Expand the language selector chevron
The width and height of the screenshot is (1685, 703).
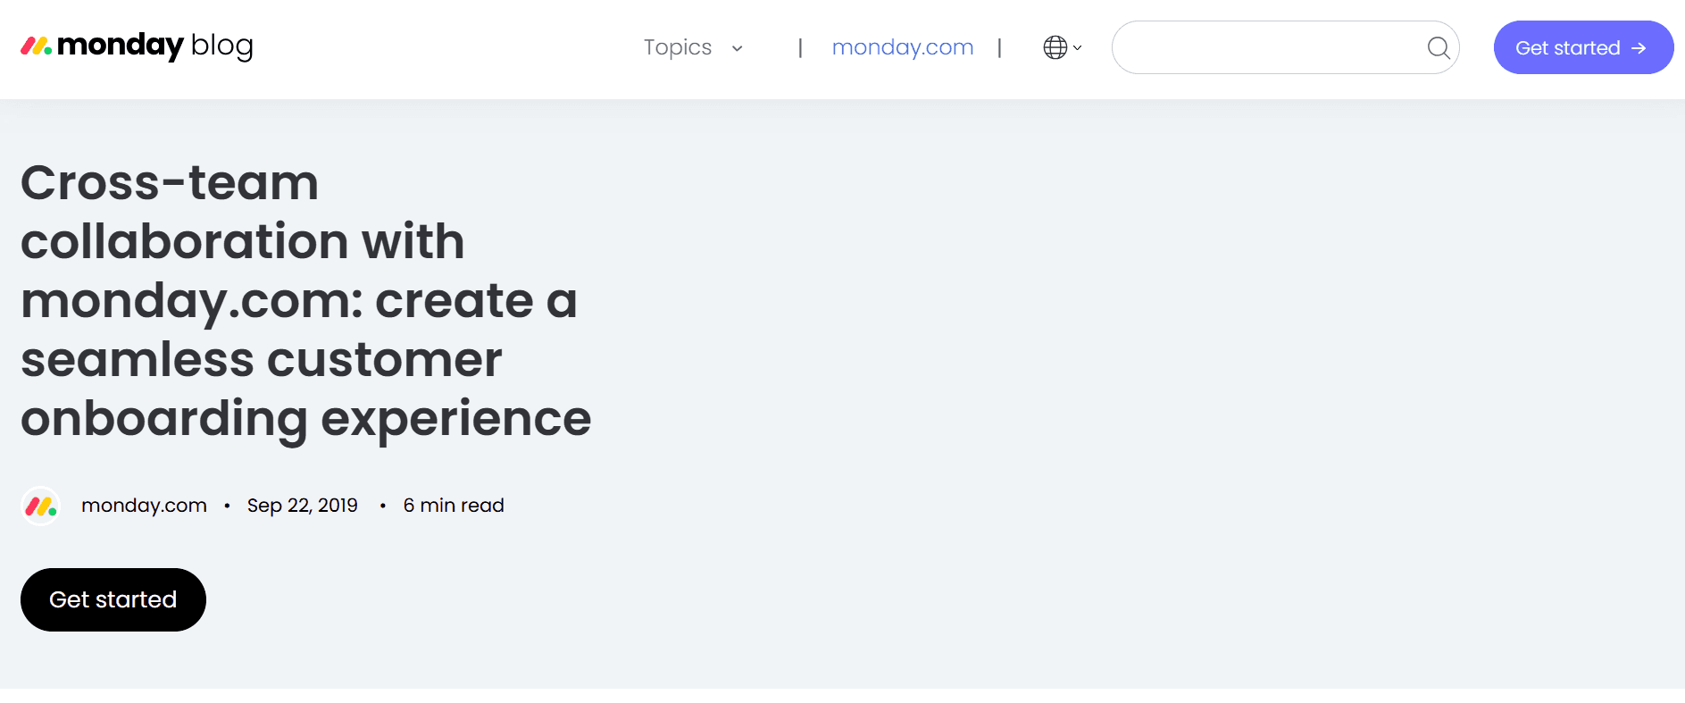1078,48
